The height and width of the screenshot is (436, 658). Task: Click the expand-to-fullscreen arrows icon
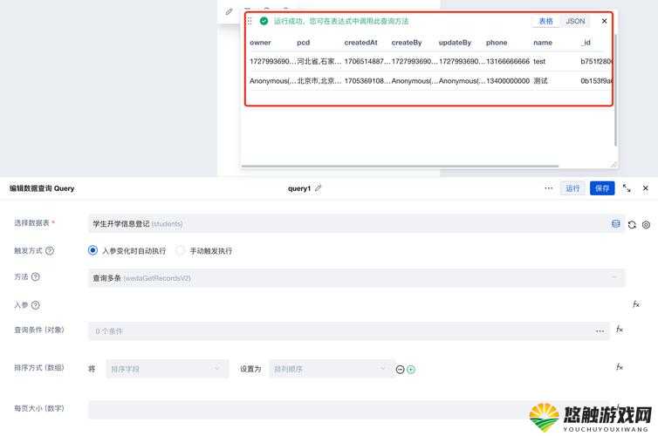click(627, 188)
